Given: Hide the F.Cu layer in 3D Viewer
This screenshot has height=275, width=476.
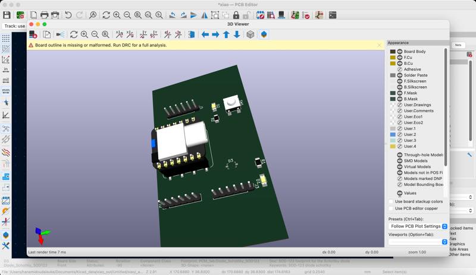Looking at the screenshot, I should point(400,57).
